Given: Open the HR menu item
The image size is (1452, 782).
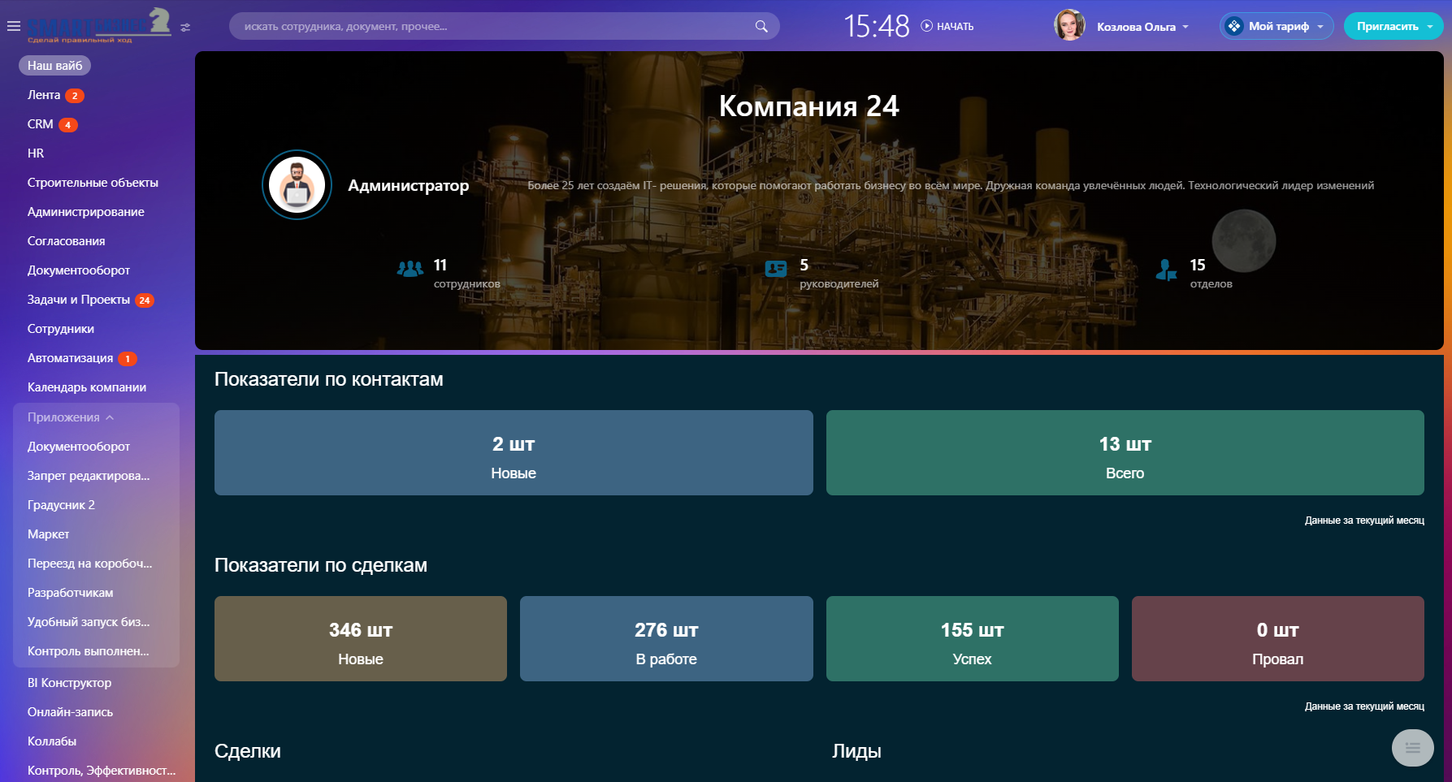Looking at the screenshot, I should (36, 153).
